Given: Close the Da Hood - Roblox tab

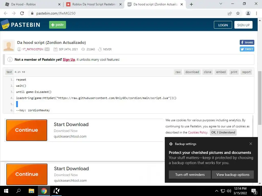Looking at the screenshot, I should click(59, 5).
